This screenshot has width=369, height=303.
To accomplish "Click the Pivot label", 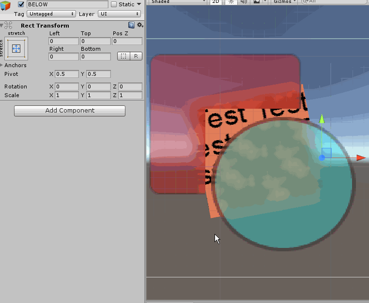I will 11,74.
